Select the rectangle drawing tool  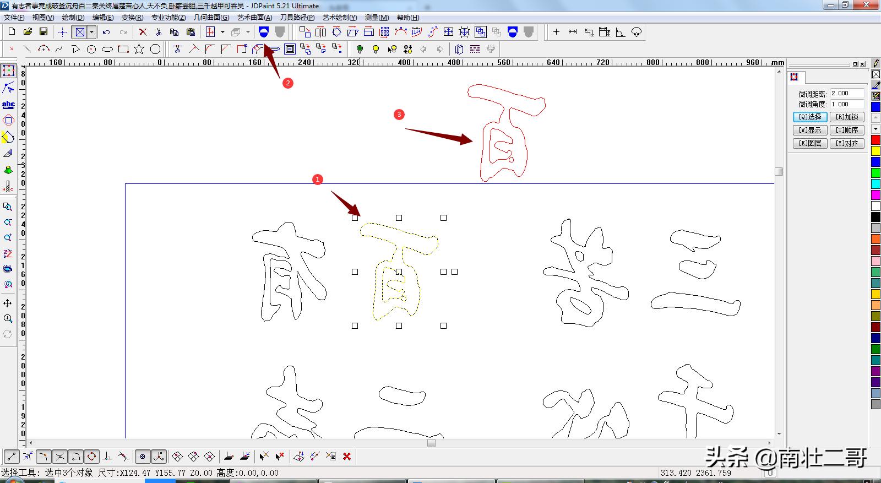[x=123, y=49]
